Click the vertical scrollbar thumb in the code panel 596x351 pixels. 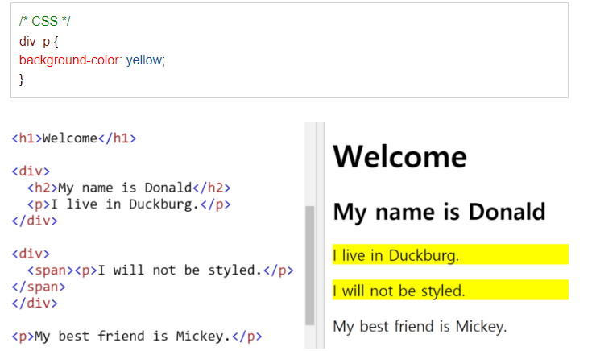310,266
